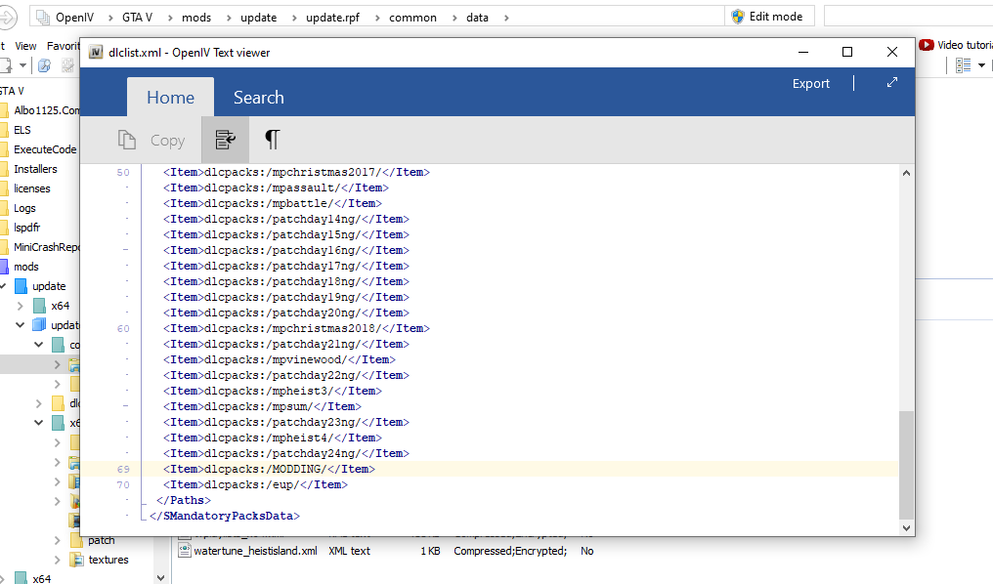Viewport: 993px width, 584px height.
Task: Click the OpenIV back navigation arrow
Action: [8, 17]
